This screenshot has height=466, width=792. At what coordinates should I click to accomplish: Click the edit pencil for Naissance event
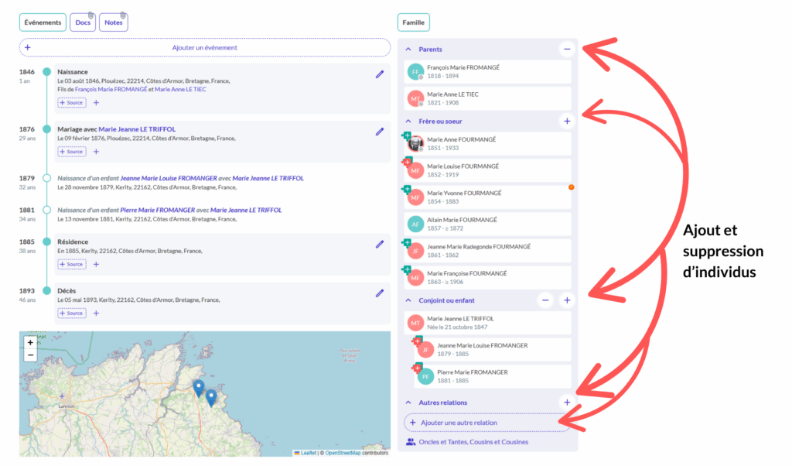click(x=379, y=74)
